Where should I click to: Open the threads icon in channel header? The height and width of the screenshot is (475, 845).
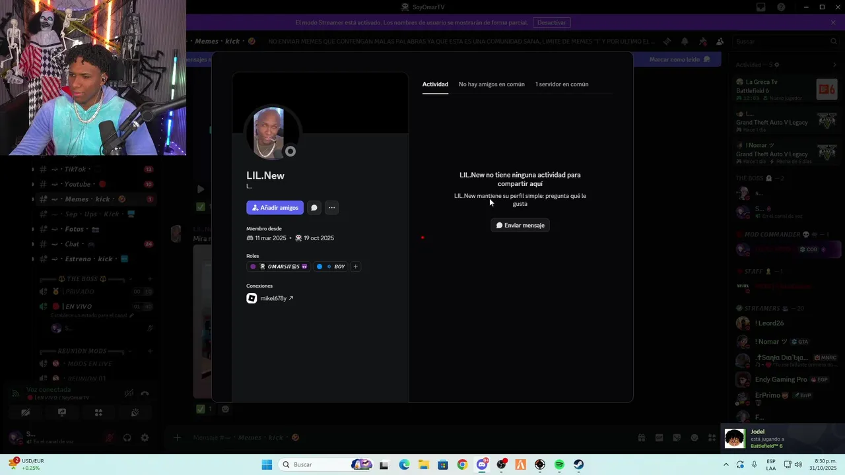(667, 42)
